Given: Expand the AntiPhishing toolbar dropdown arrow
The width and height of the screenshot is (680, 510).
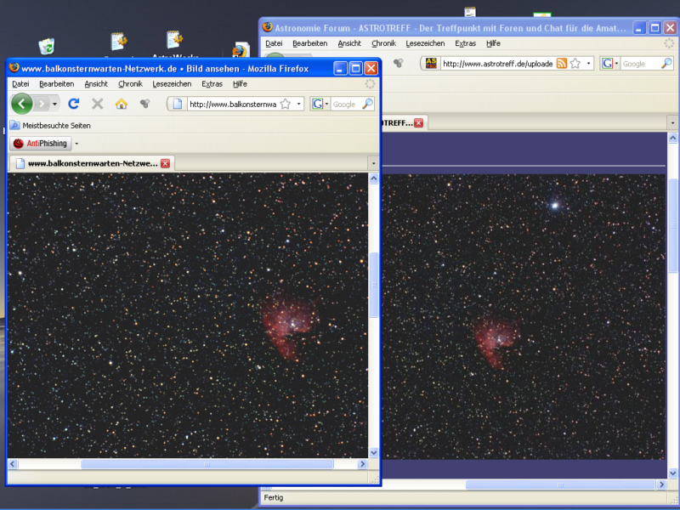Looking at the screenshot, I should click(x=76, y=144).
